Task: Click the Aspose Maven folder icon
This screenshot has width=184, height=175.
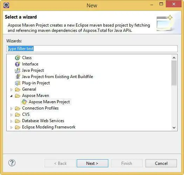Action: (x=18, y=96)
